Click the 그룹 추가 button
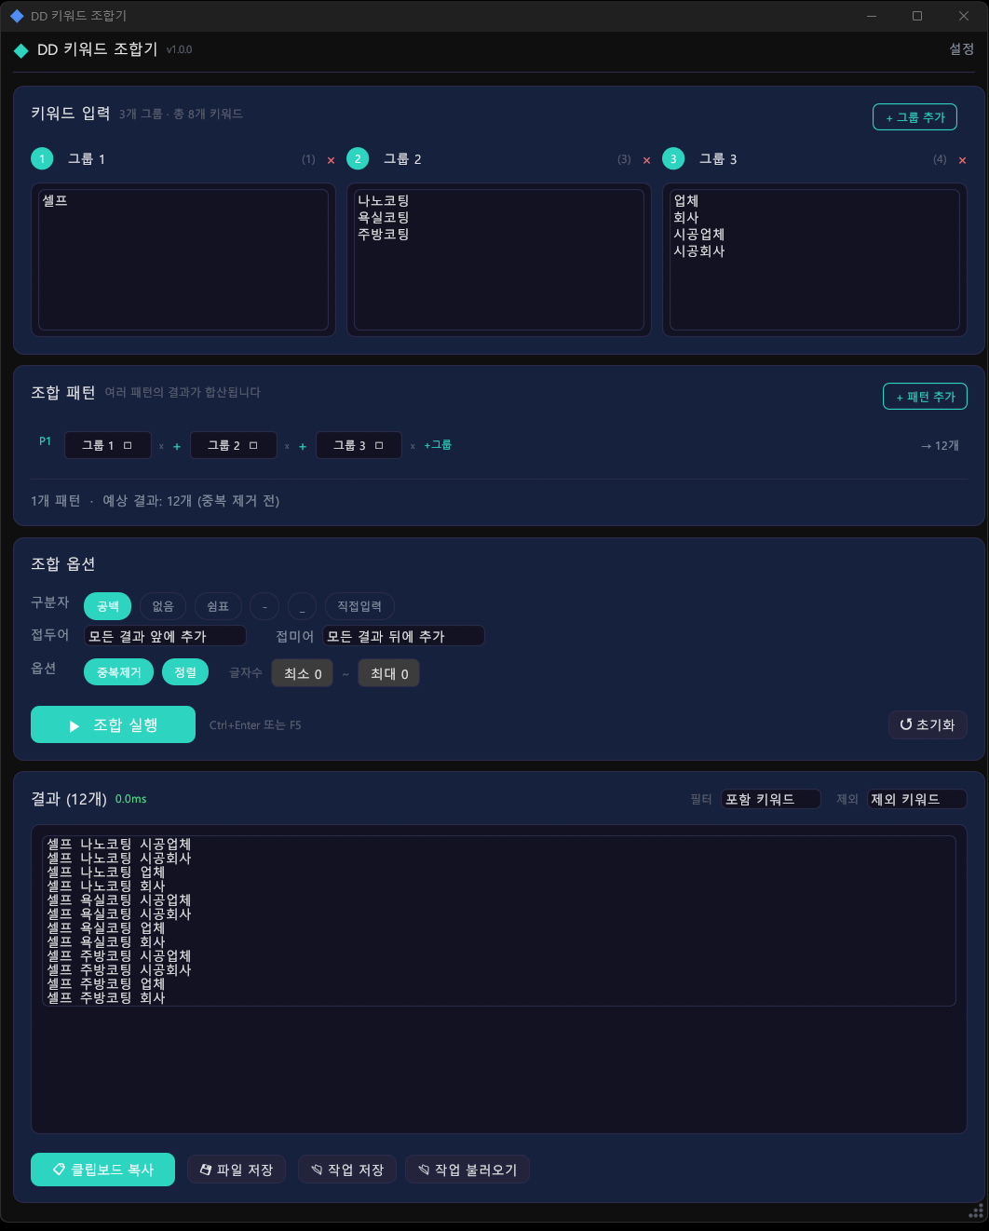989x1231 pixels. point(914,117)
